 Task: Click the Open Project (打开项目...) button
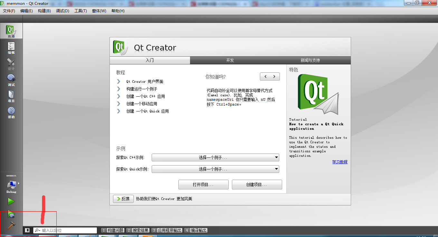204,185
